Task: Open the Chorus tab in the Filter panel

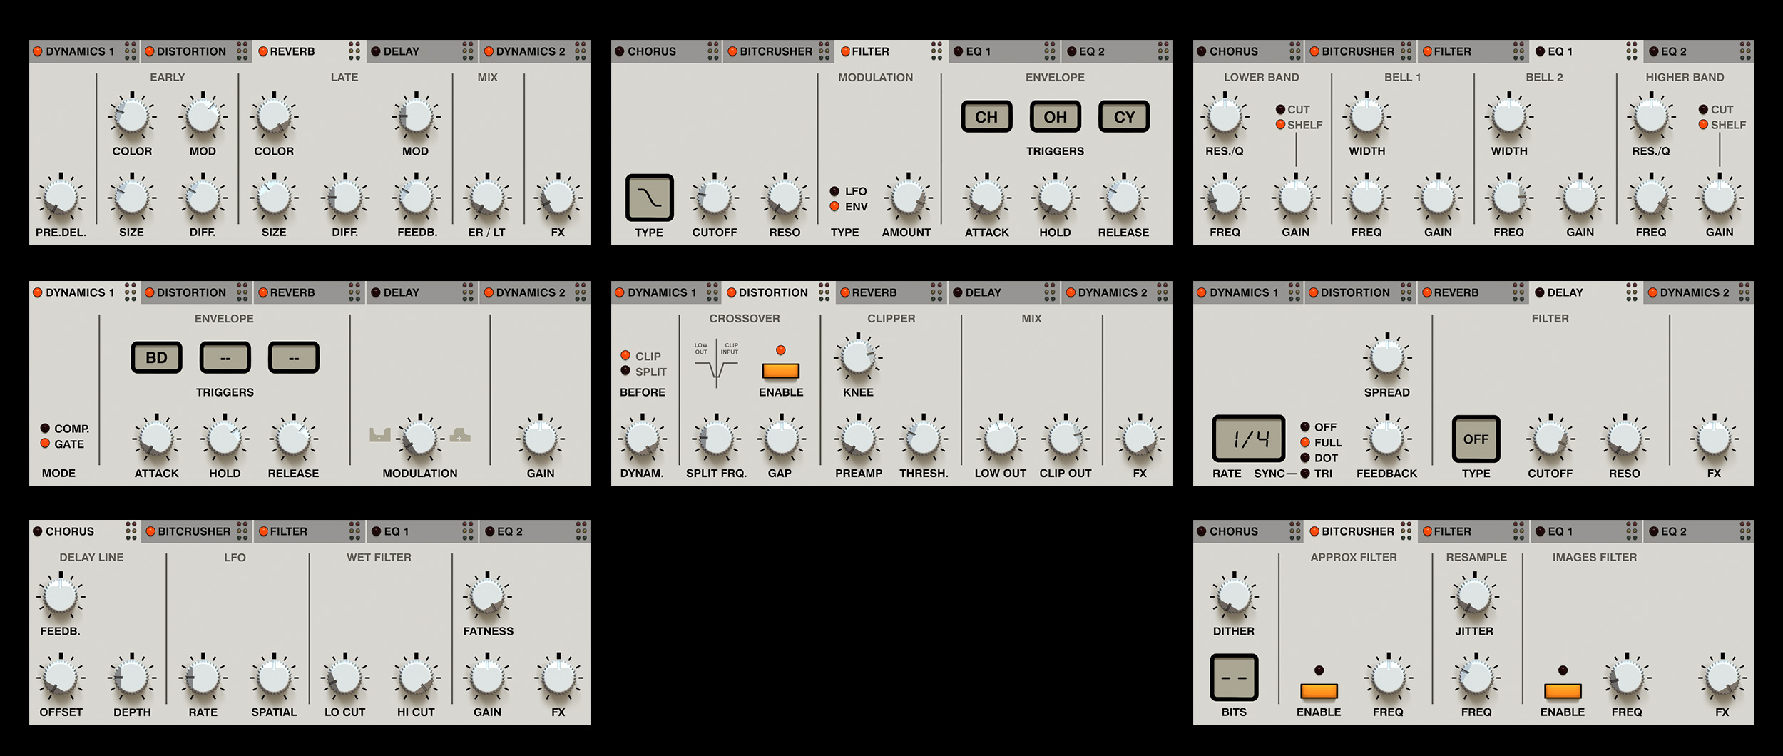Action: pos(666,51)
